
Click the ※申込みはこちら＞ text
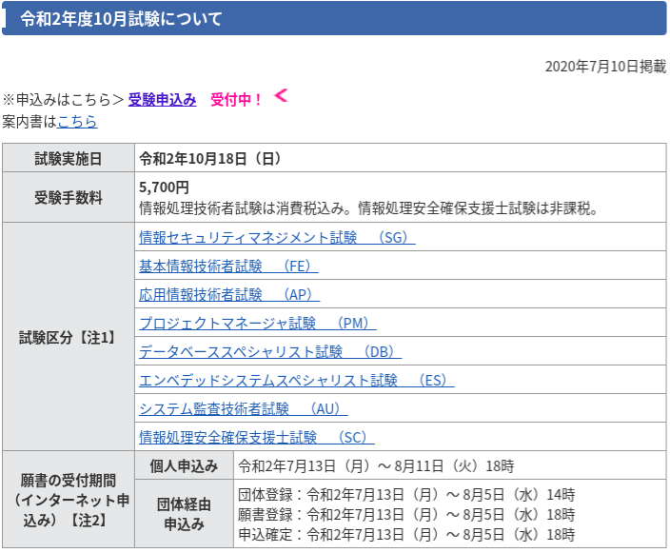(x=63, y=100)
